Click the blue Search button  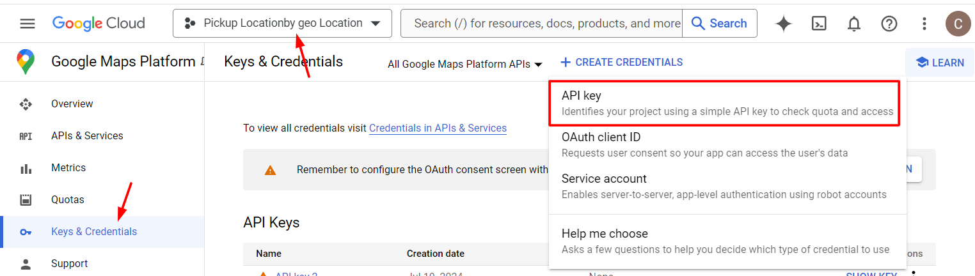720,24
